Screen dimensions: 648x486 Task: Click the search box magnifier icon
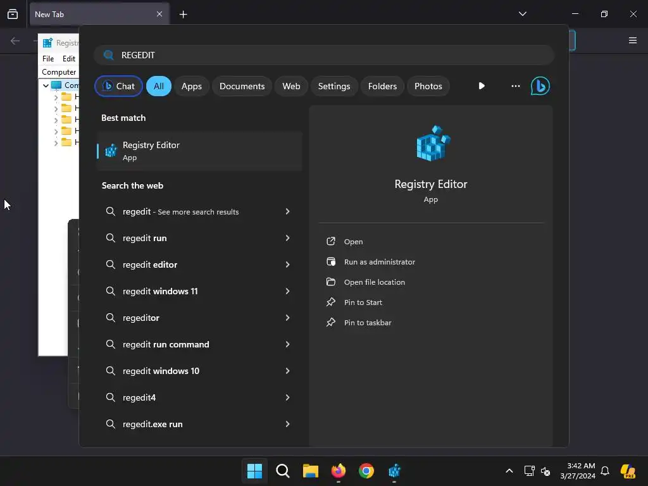point(109,55)
